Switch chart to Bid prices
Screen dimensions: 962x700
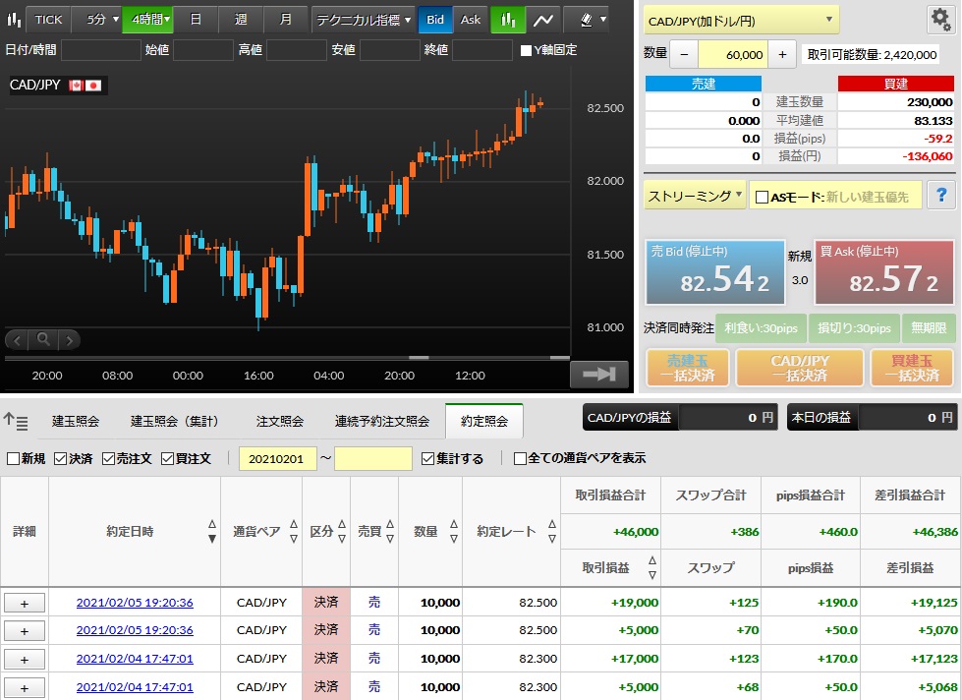coord(435,20)
